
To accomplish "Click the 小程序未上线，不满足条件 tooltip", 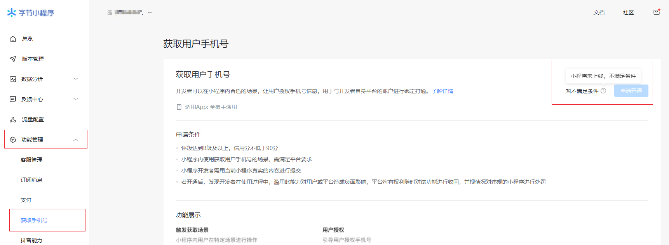I will 603,76.
